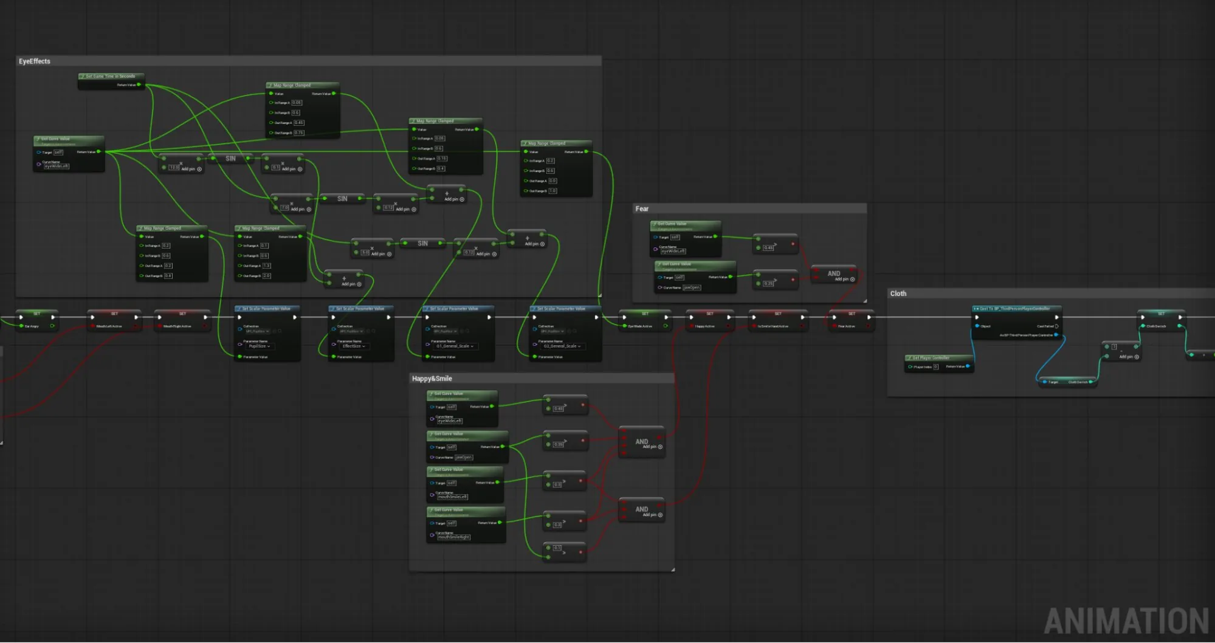The width and height of the screenshot is (1215, 643).
Task: Click Happy&Smile comment box resize handle
Action: 672,569
